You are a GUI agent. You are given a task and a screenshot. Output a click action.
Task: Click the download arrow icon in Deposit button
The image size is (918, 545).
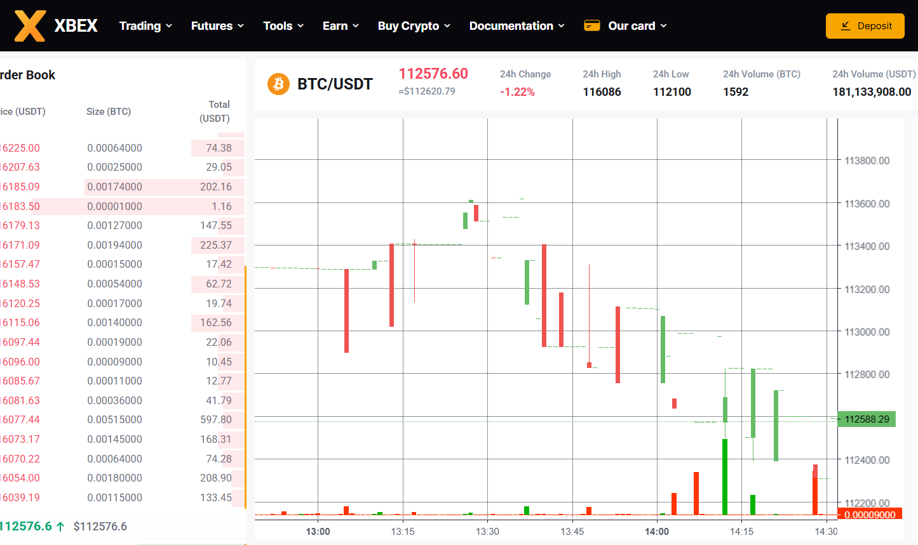(x=846, y=26)
